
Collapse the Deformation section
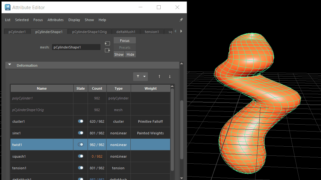tap(10, 65)
